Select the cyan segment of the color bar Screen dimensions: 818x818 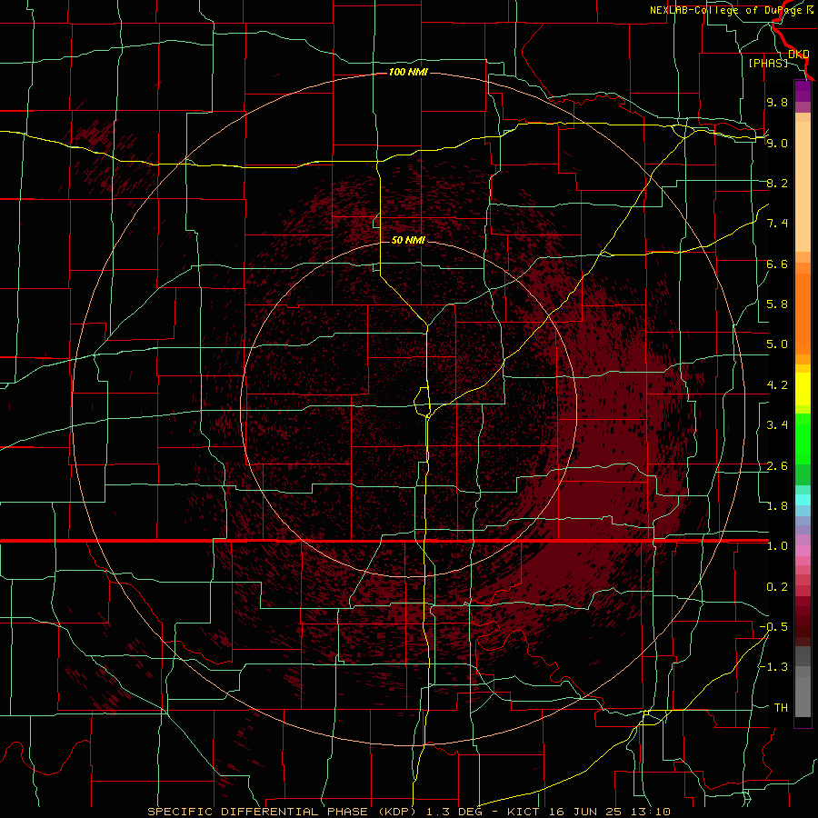point(803,500)
